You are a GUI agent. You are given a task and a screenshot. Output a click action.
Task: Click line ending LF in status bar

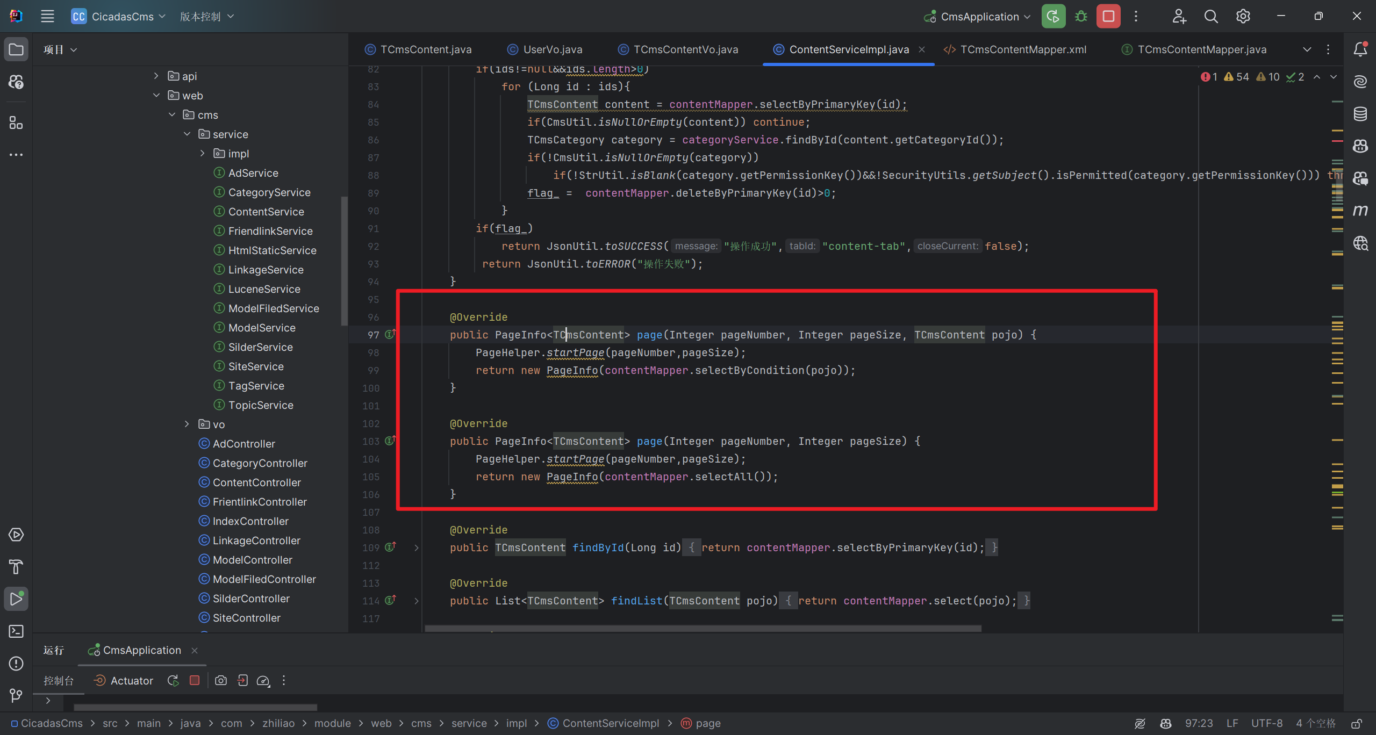click(x=1232, y=723)
